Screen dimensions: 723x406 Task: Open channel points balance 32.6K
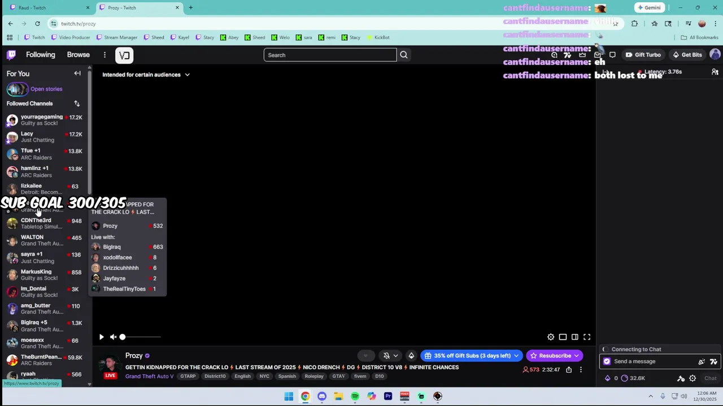[633, 378]
